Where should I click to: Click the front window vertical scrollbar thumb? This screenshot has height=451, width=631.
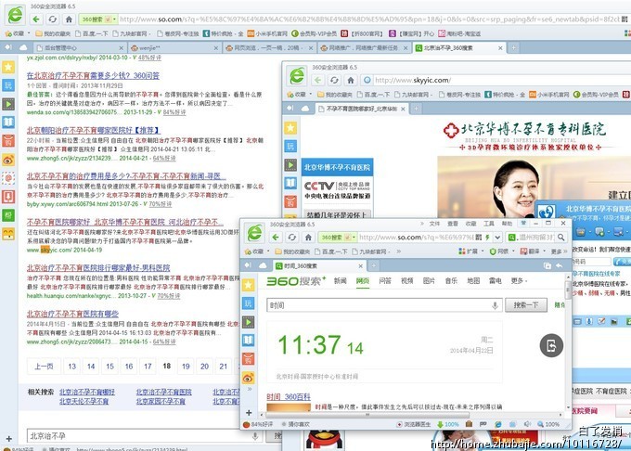click(x=568, y=290)
